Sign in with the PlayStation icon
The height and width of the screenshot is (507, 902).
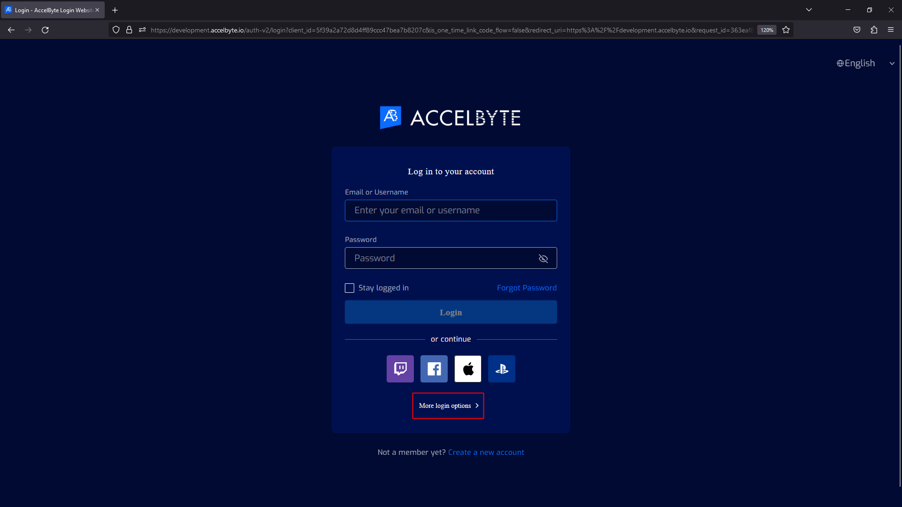[x=502, y=369]
